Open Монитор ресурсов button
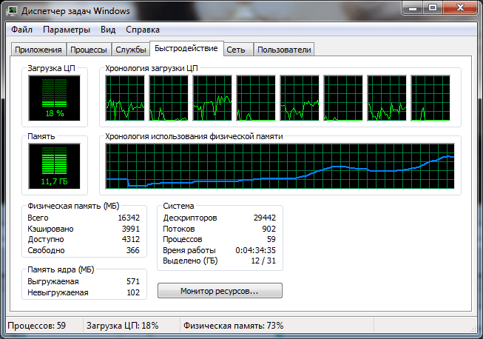483x339 pixels. pos(220,291)
